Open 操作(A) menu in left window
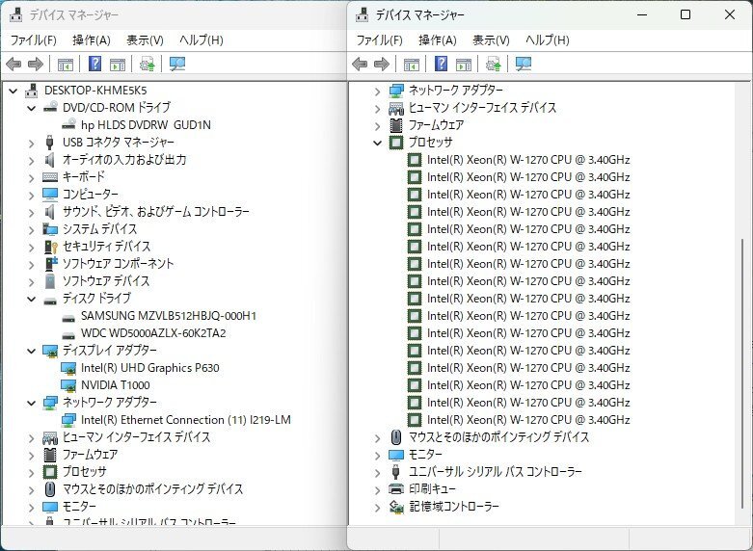The height and width of the screenshot is (551, 753). click(91, 40)
